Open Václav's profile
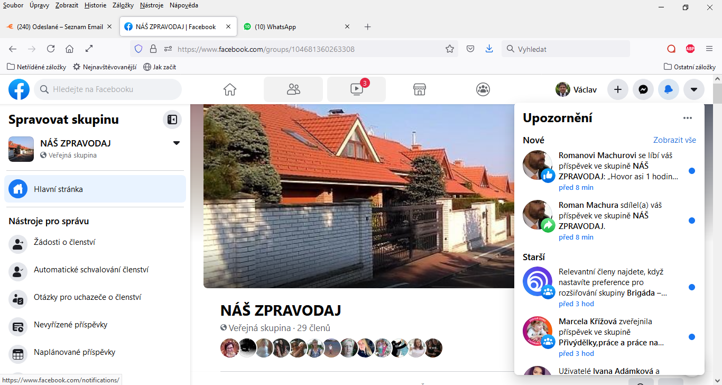 pos(576,89)
